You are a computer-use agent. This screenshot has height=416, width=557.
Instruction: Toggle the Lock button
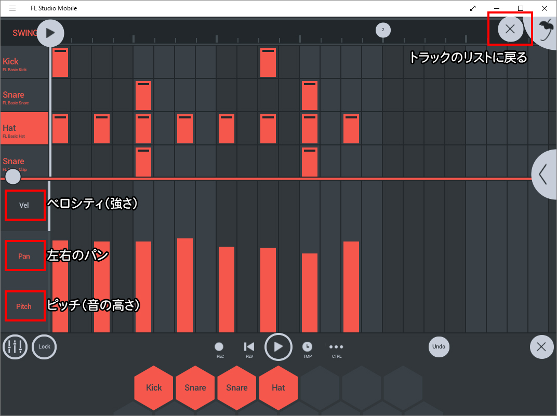44,347
